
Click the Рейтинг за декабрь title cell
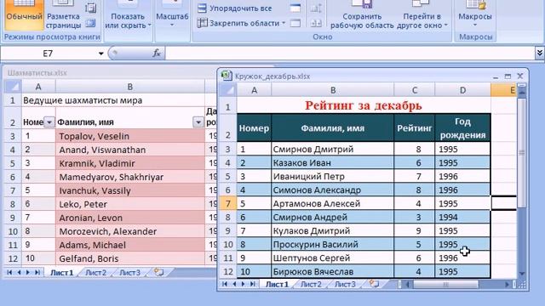tap(364, 105)
